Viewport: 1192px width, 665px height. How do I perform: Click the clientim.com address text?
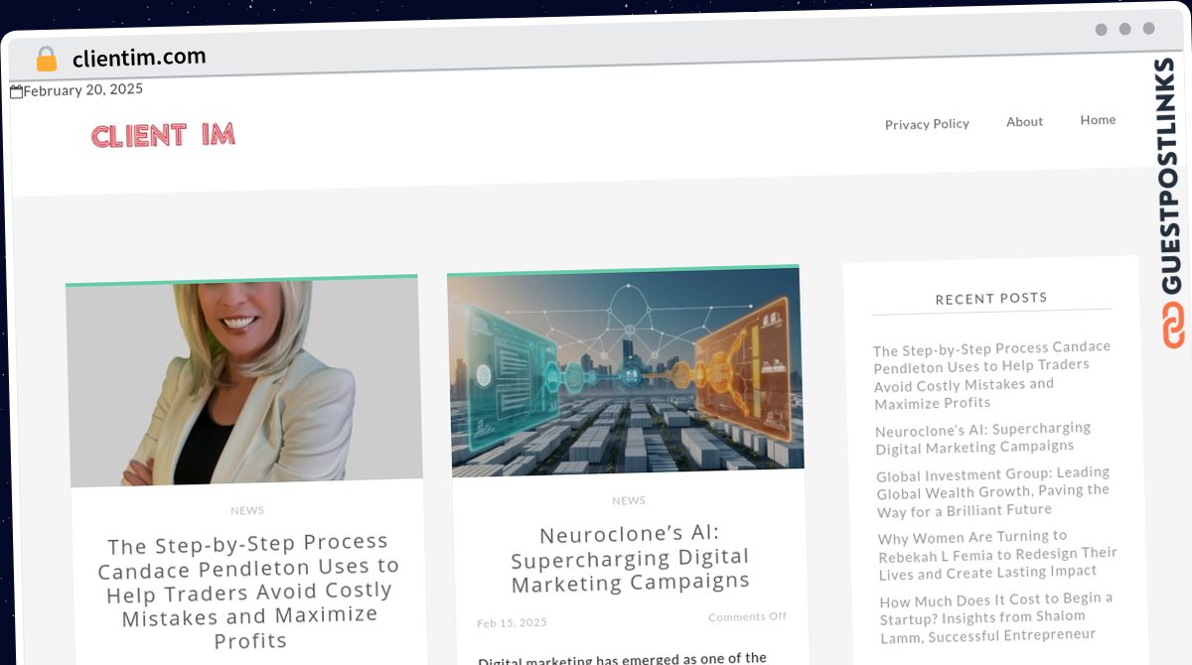tap(139, 58)
